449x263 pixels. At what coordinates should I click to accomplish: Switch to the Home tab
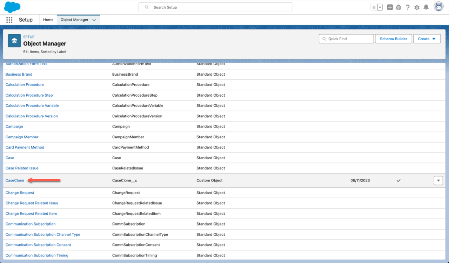coord(48,20)
